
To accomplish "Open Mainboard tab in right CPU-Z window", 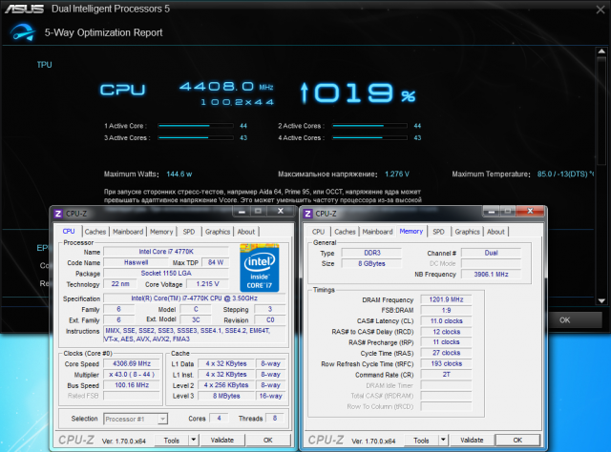I will click(x=378, y=232).
